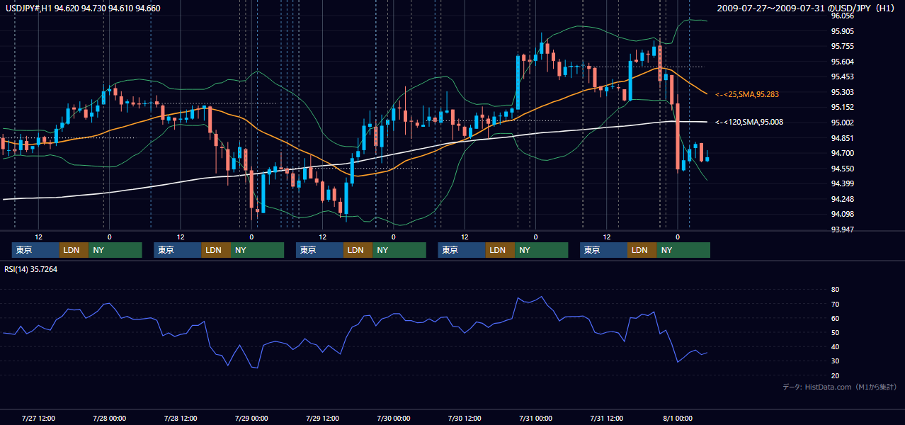Screen dimensions: 905x425
Task: Select the 7/30 12:00 time axis label
Action: (465, 418)
